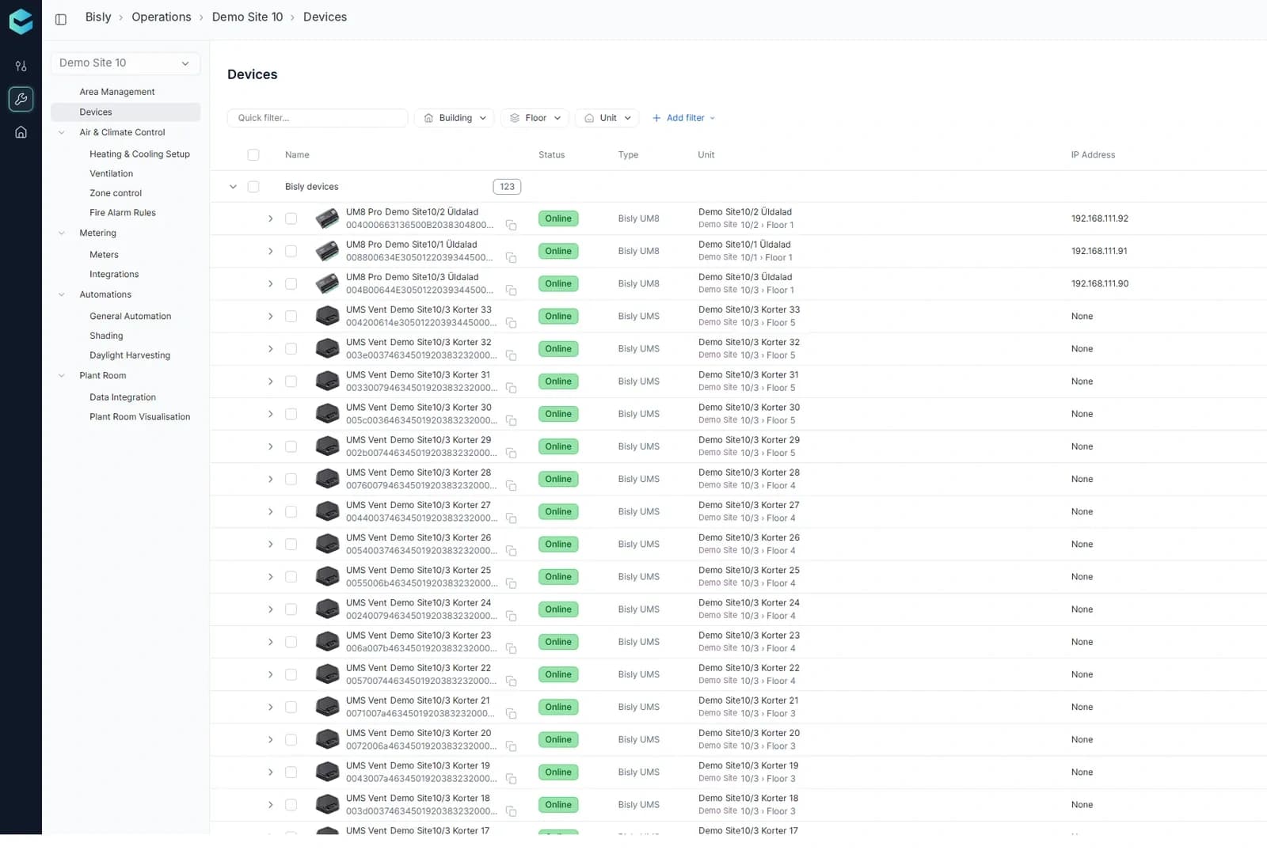The image size is (1267, 854).
Task: Select checkbox for UMS Vent Korter 28
Action: (x=291, y=479)
